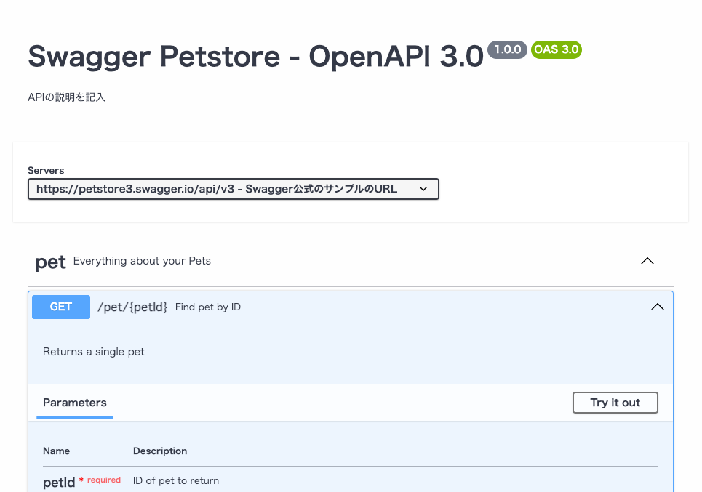Click the Returns a single pet text

[x=94, y=352]
